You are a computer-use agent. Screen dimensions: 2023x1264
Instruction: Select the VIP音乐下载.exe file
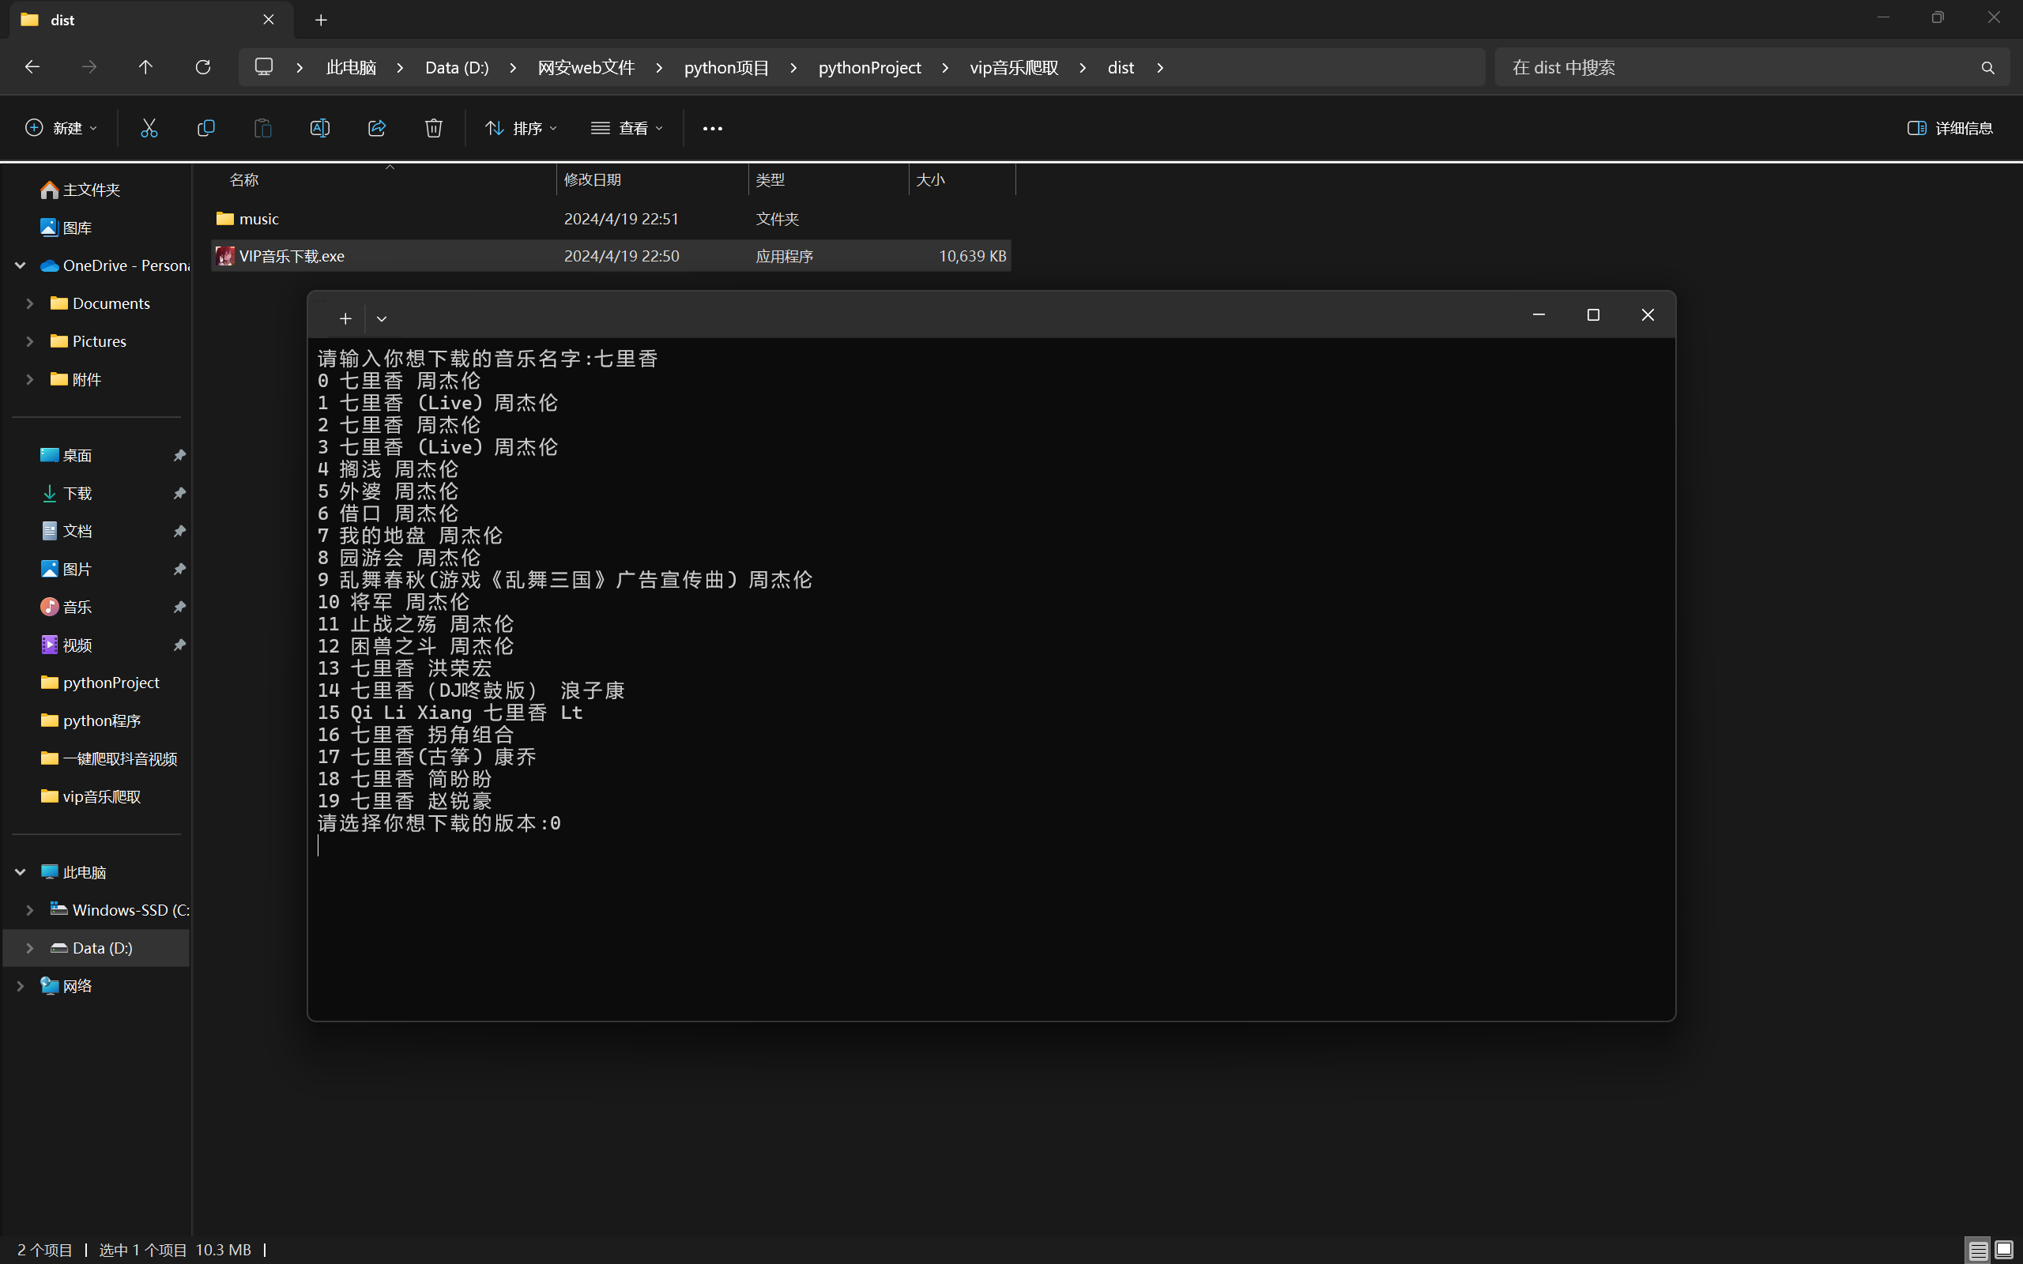click(x=611, y=256)
